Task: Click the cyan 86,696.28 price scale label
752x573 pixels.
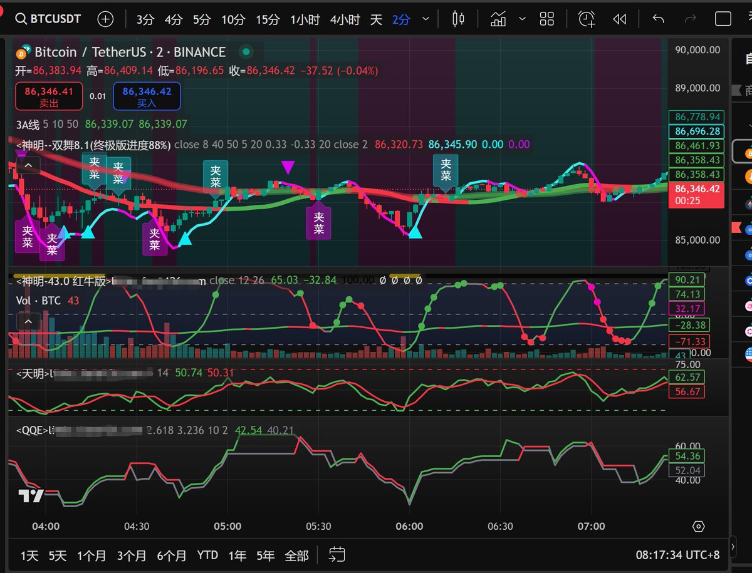Action: click(x=697, y=132)
